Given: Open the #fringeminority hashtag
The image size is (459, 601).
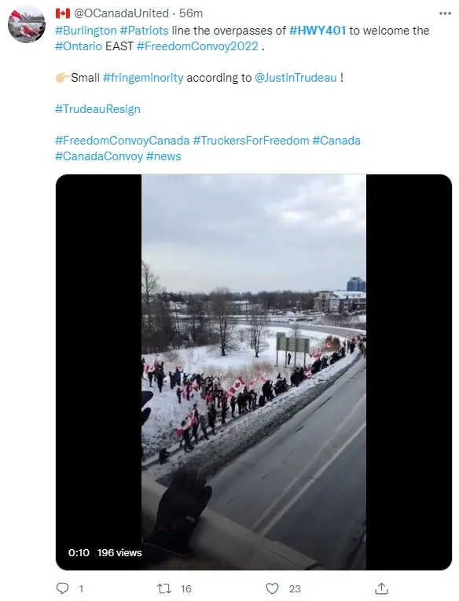Looking at the screenshot, I should click(x=143, y=78).
